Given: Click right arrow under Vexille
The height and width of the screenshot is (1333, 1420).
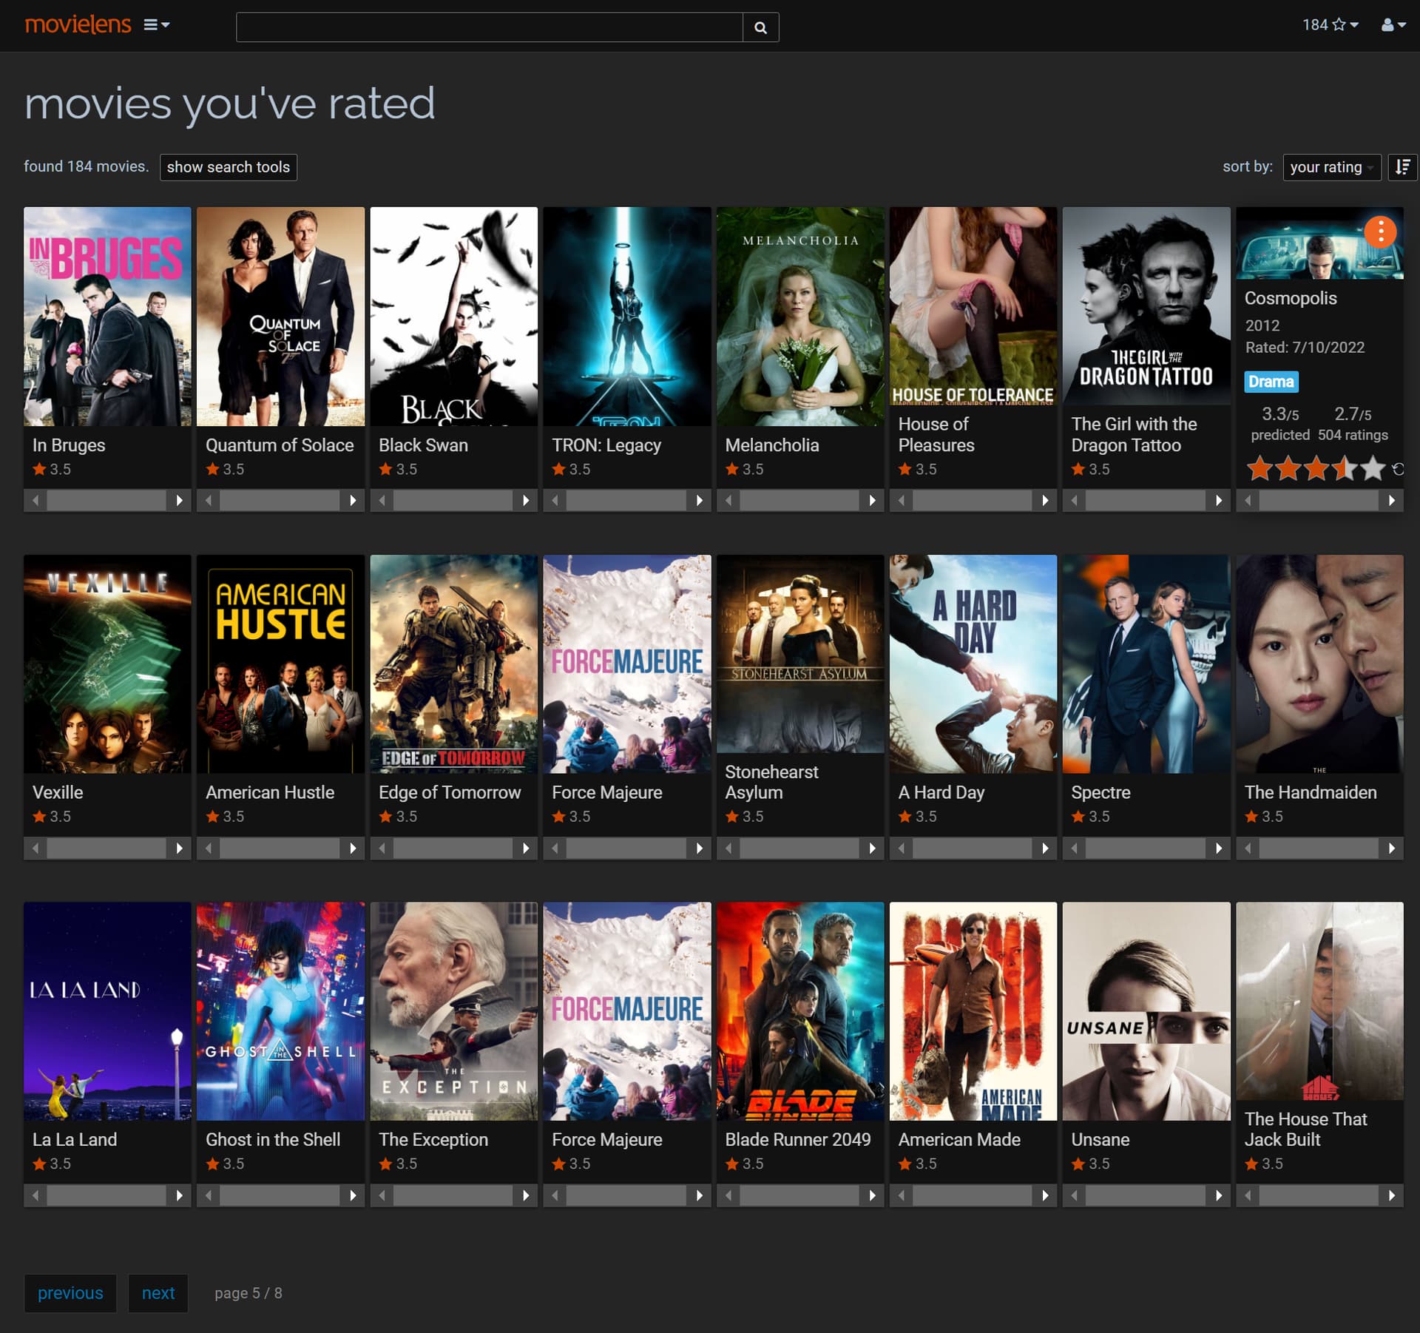Looking at the screenshot, I should (180, 848).
